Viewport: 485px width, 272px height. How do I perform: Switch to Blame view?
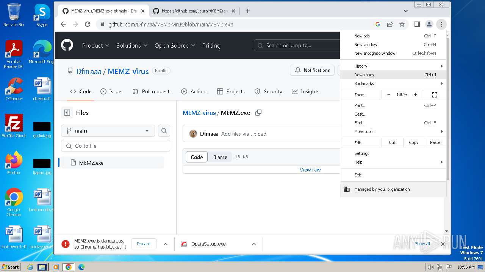[x=220, y=157]
